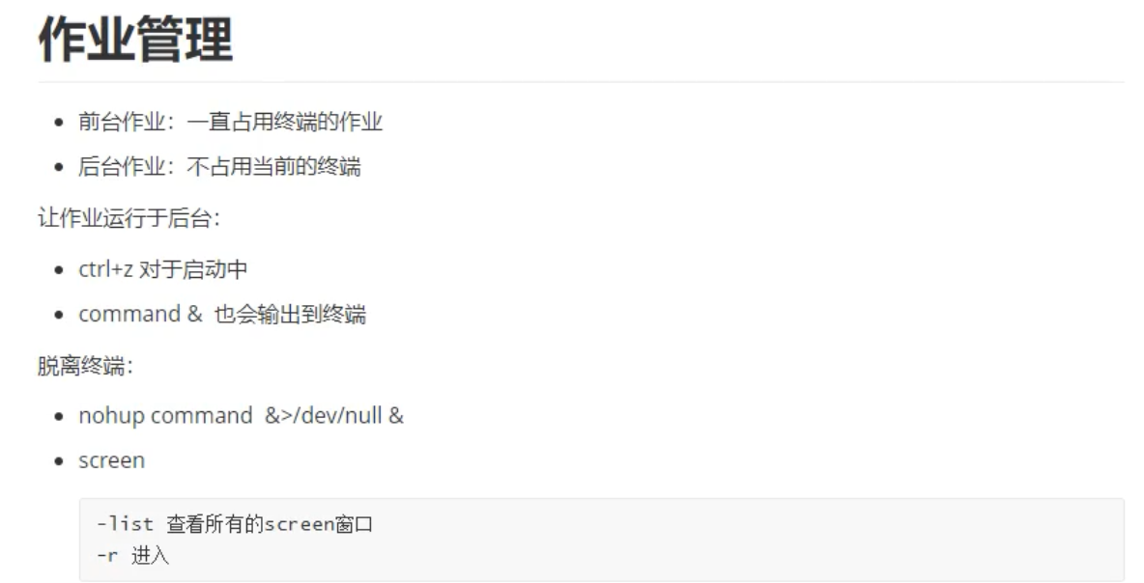Click the 作业管理 heading
This screenshot has width=1144, height=583.
pos(135,39)
